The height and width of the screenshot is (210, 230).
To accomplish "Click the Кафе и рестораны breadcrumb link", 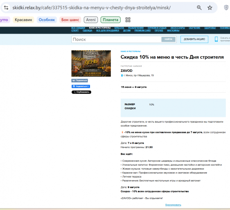I will pos(131,51).
